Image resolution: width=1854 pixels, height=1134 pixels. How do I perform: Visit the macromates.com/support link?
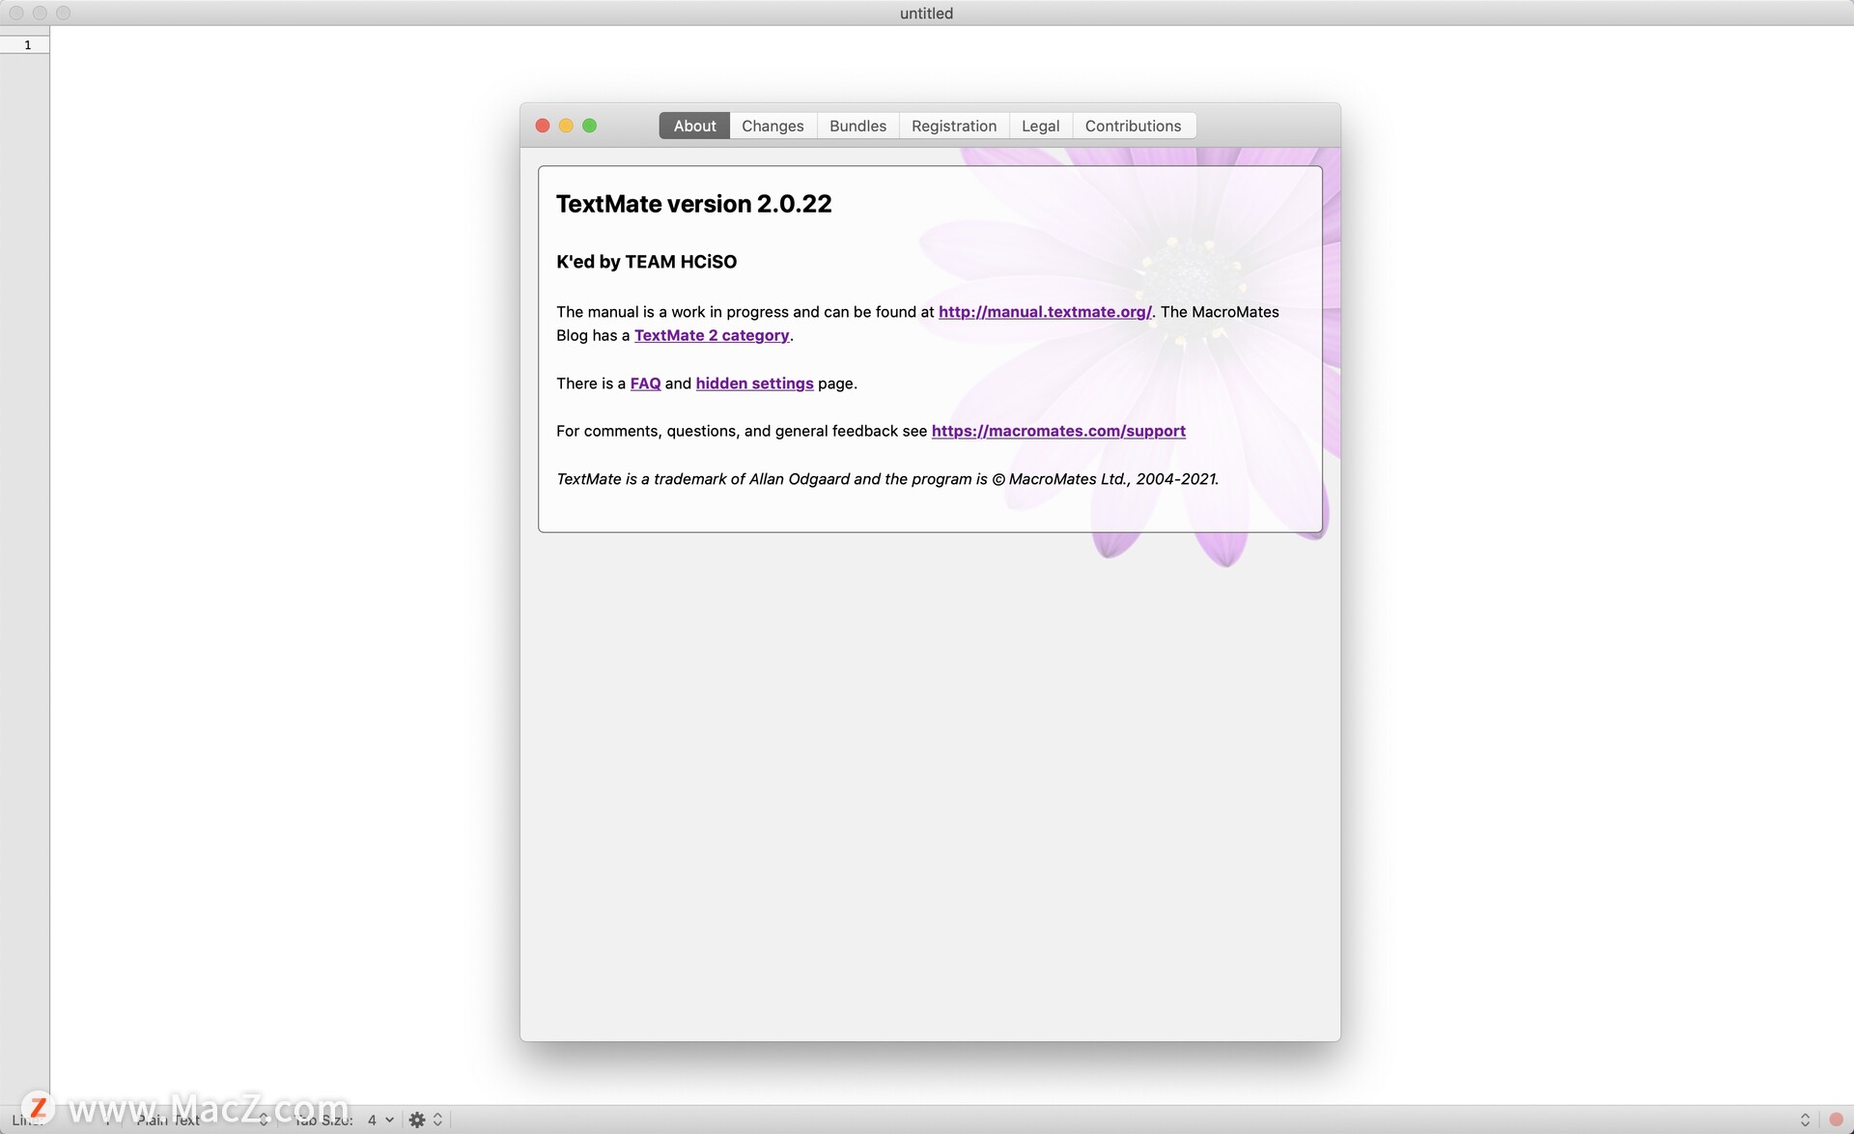1058,431
